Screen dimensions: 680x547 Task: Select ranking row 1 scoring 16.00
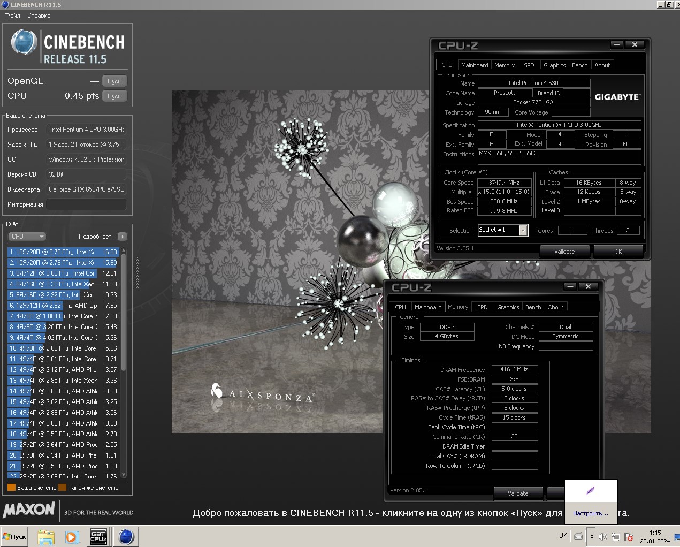click(x=63, y=252)
